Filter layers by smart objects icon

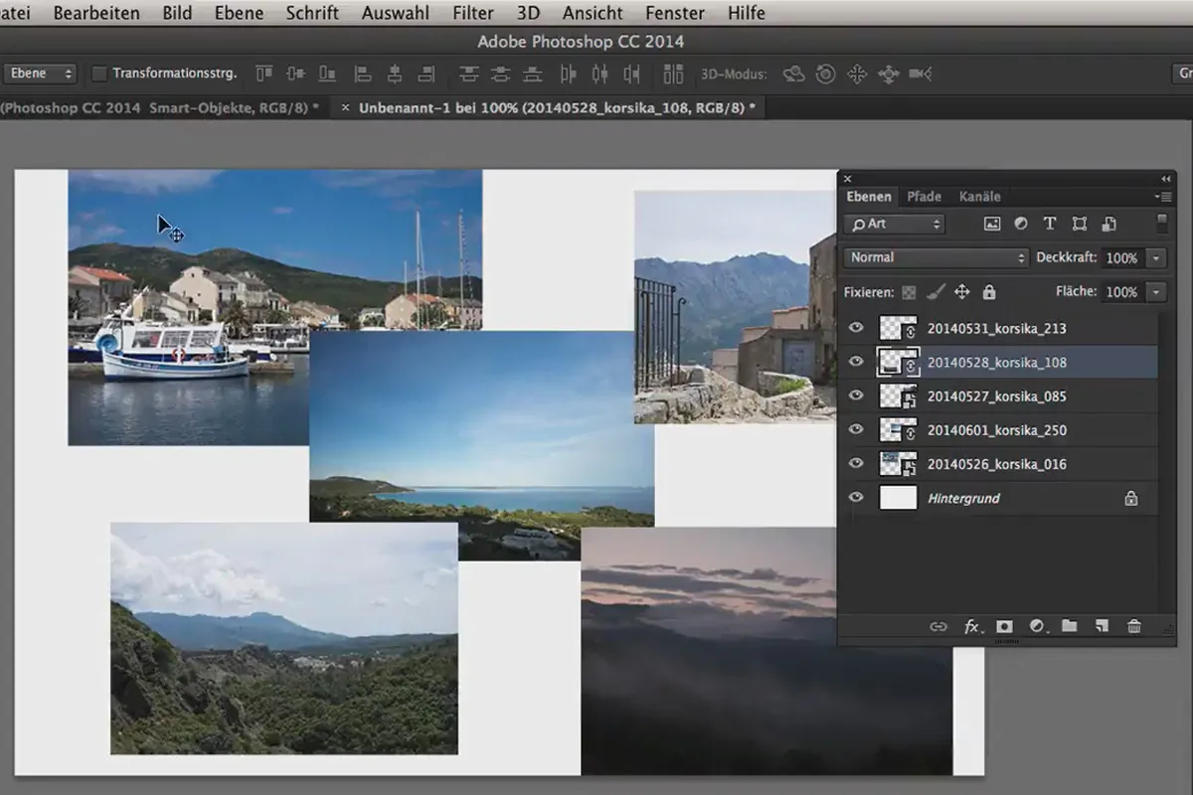coord(1109,224)
